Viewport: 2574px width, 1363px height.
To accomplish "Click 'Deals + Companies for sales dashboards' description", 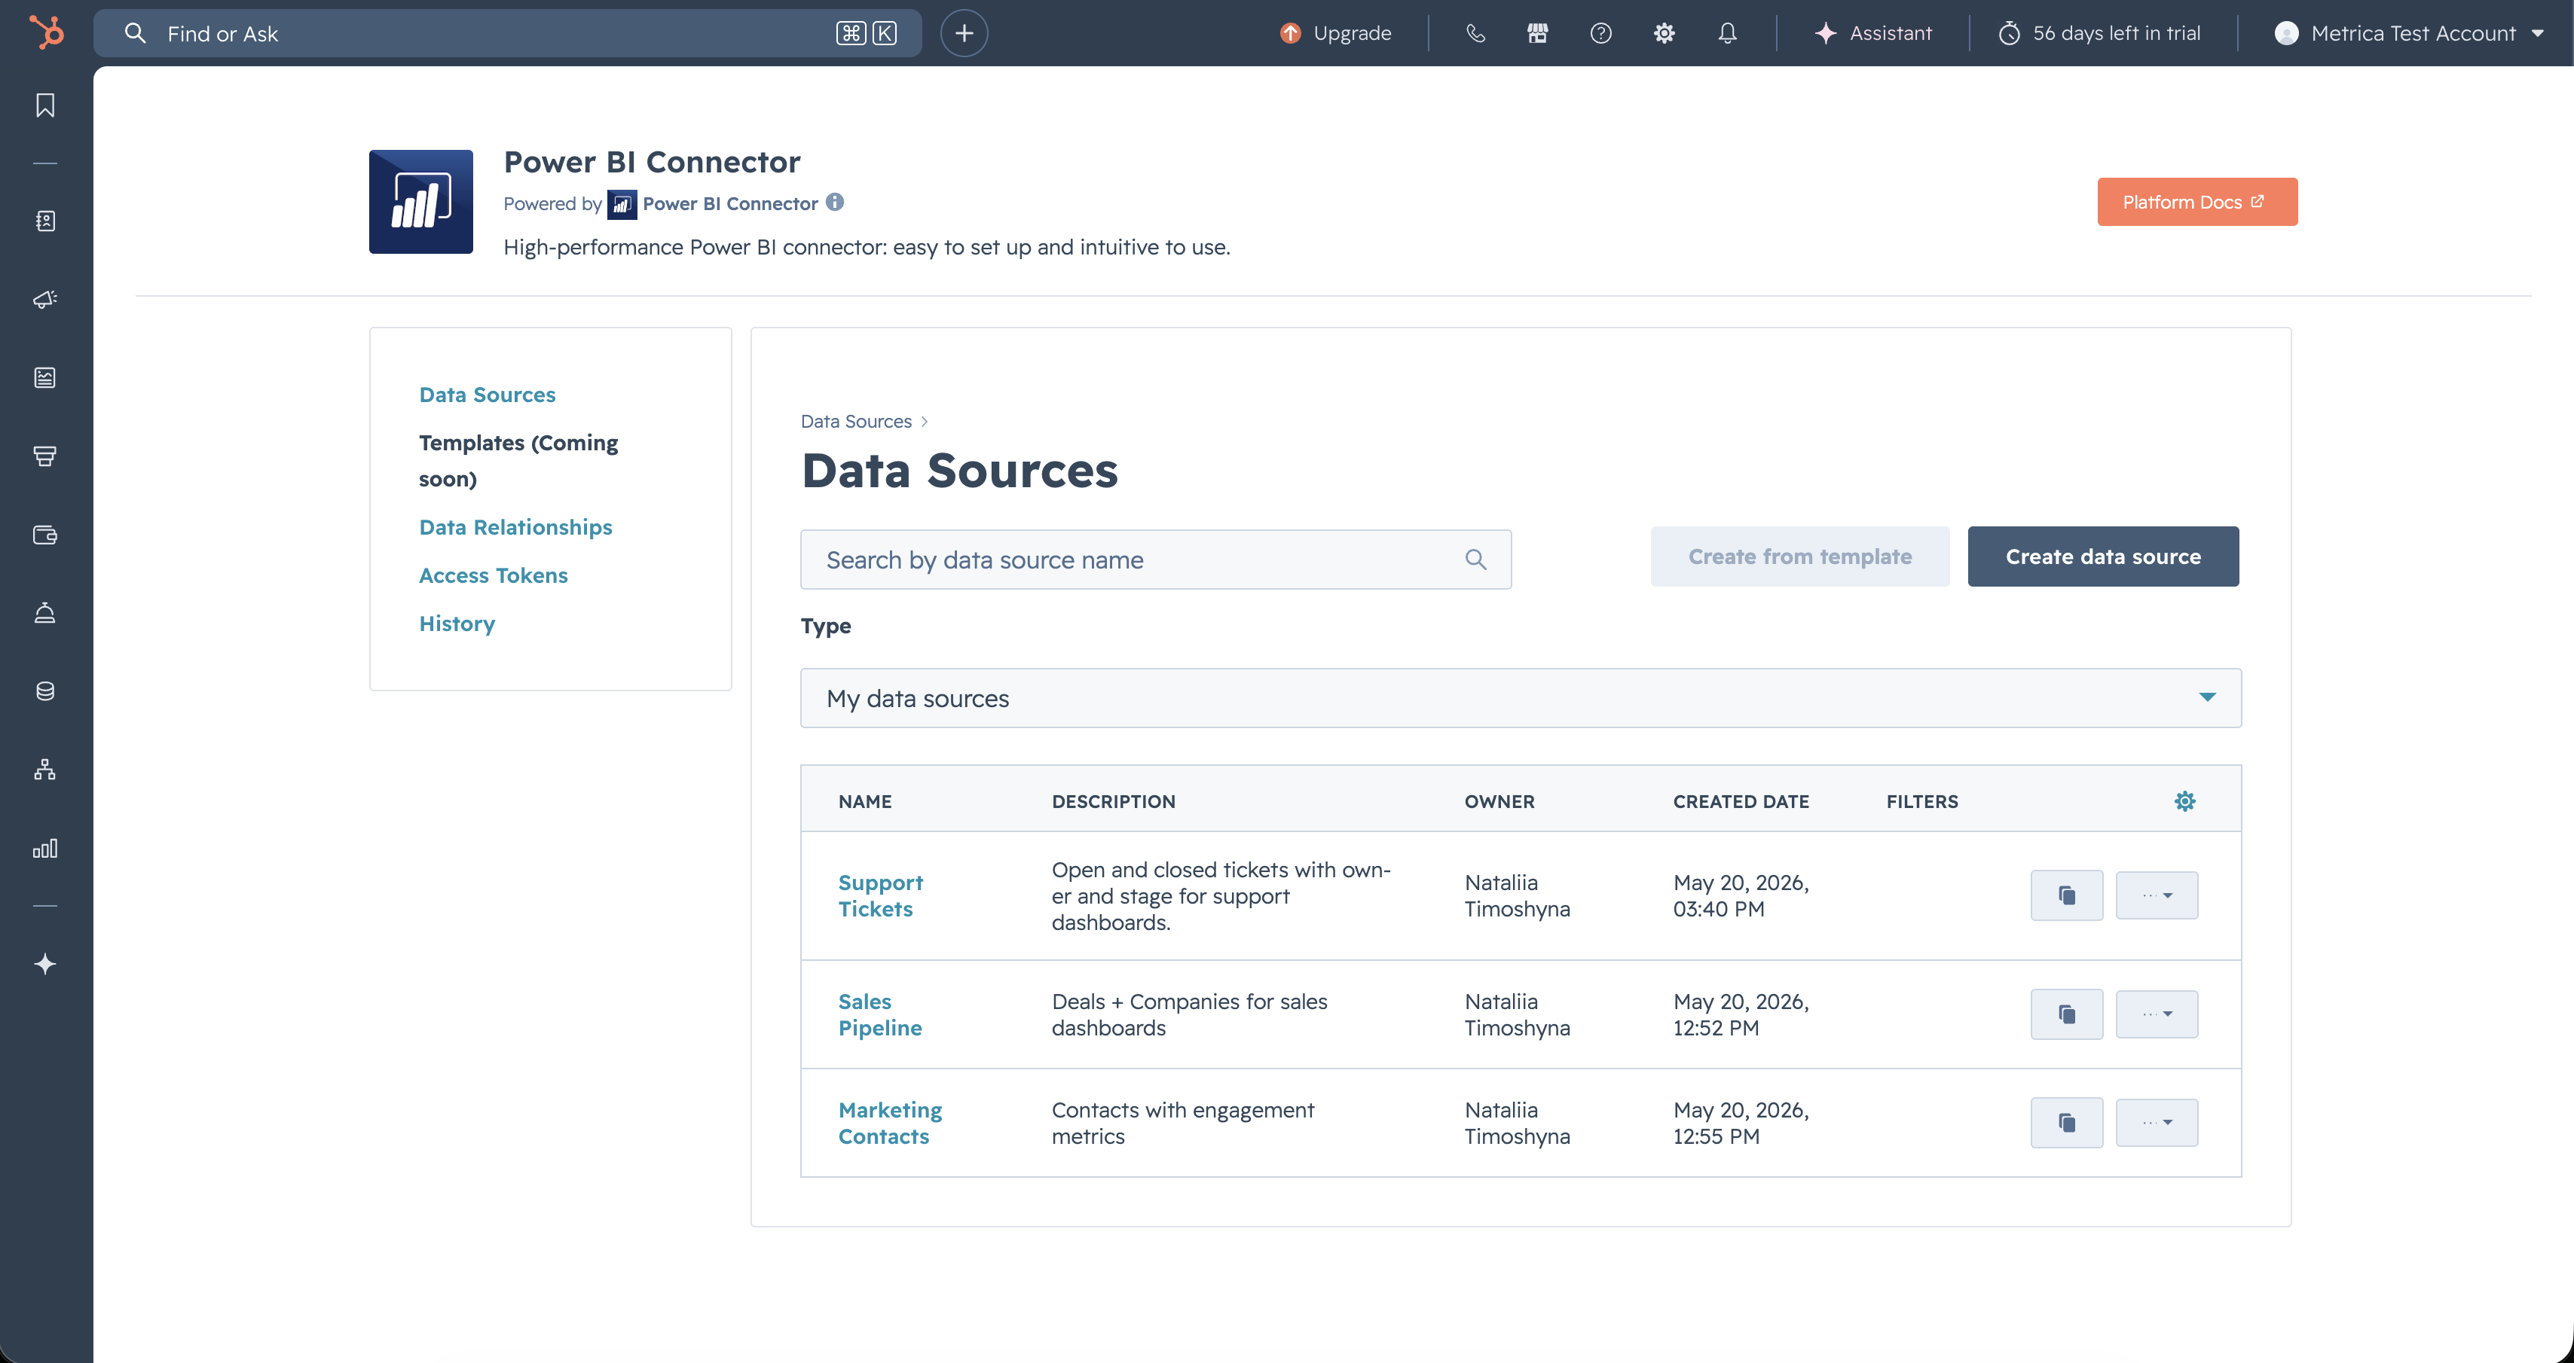I will click(1189, 1014).
